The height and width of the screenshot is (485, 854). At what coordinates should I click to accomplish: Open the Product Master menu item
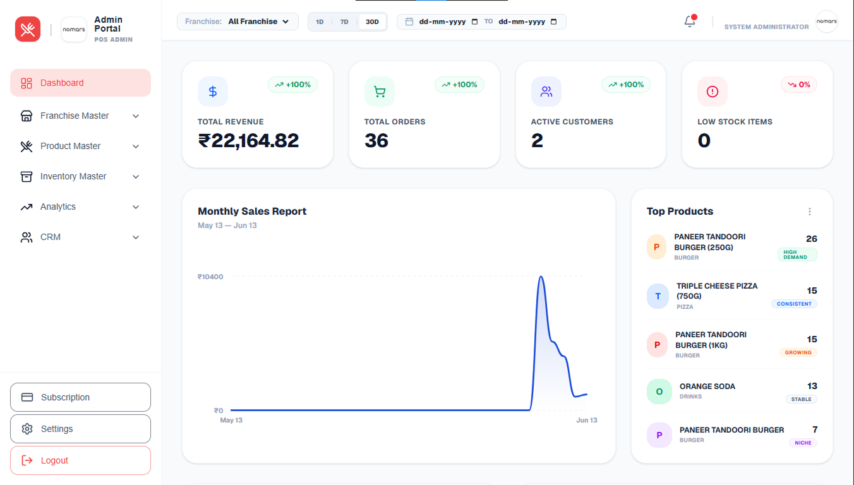pos(80,147)
